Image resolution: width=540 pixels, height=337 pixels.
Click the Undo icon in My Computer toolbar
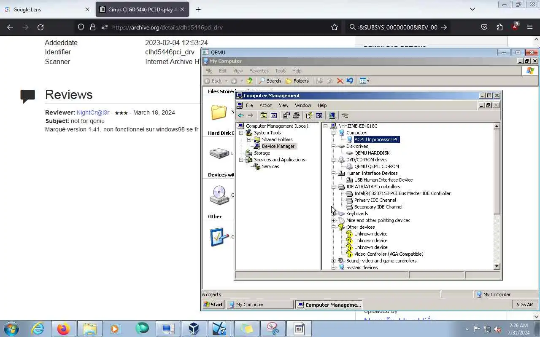click(350, 81)
